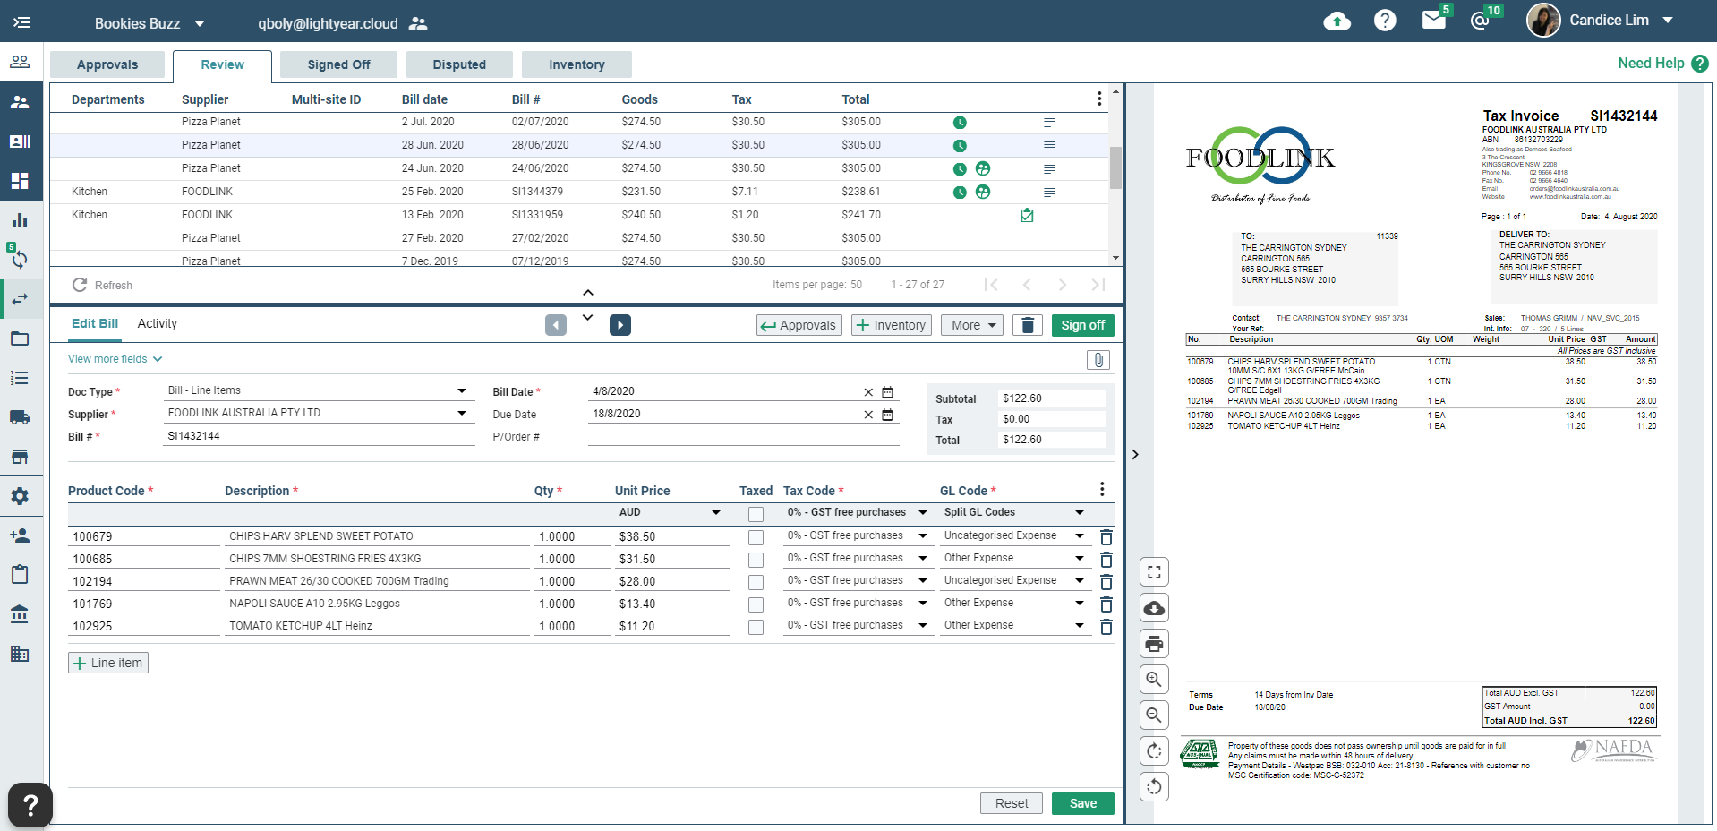Open Bill Date calendar picker
Image resolution: width=1717 pixels, height=831 pixels.
point(887,392)
